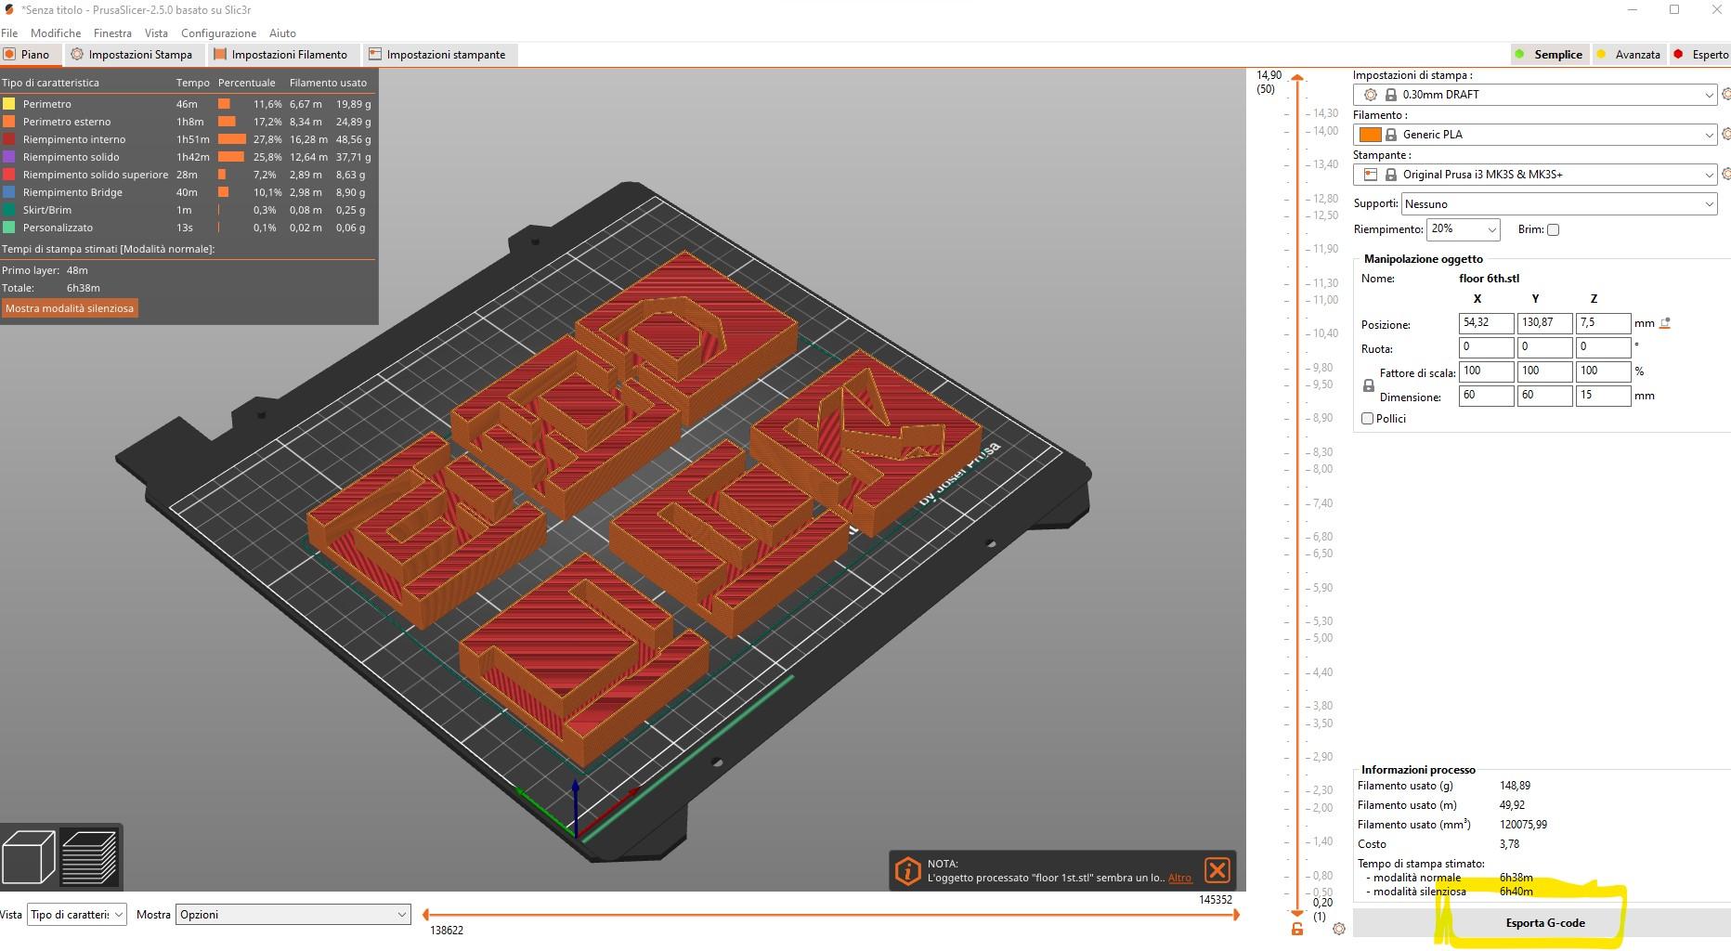Enable the Brim checkbox
The width and height of the screenshot is (1731, 951).
pos(1553,229)
